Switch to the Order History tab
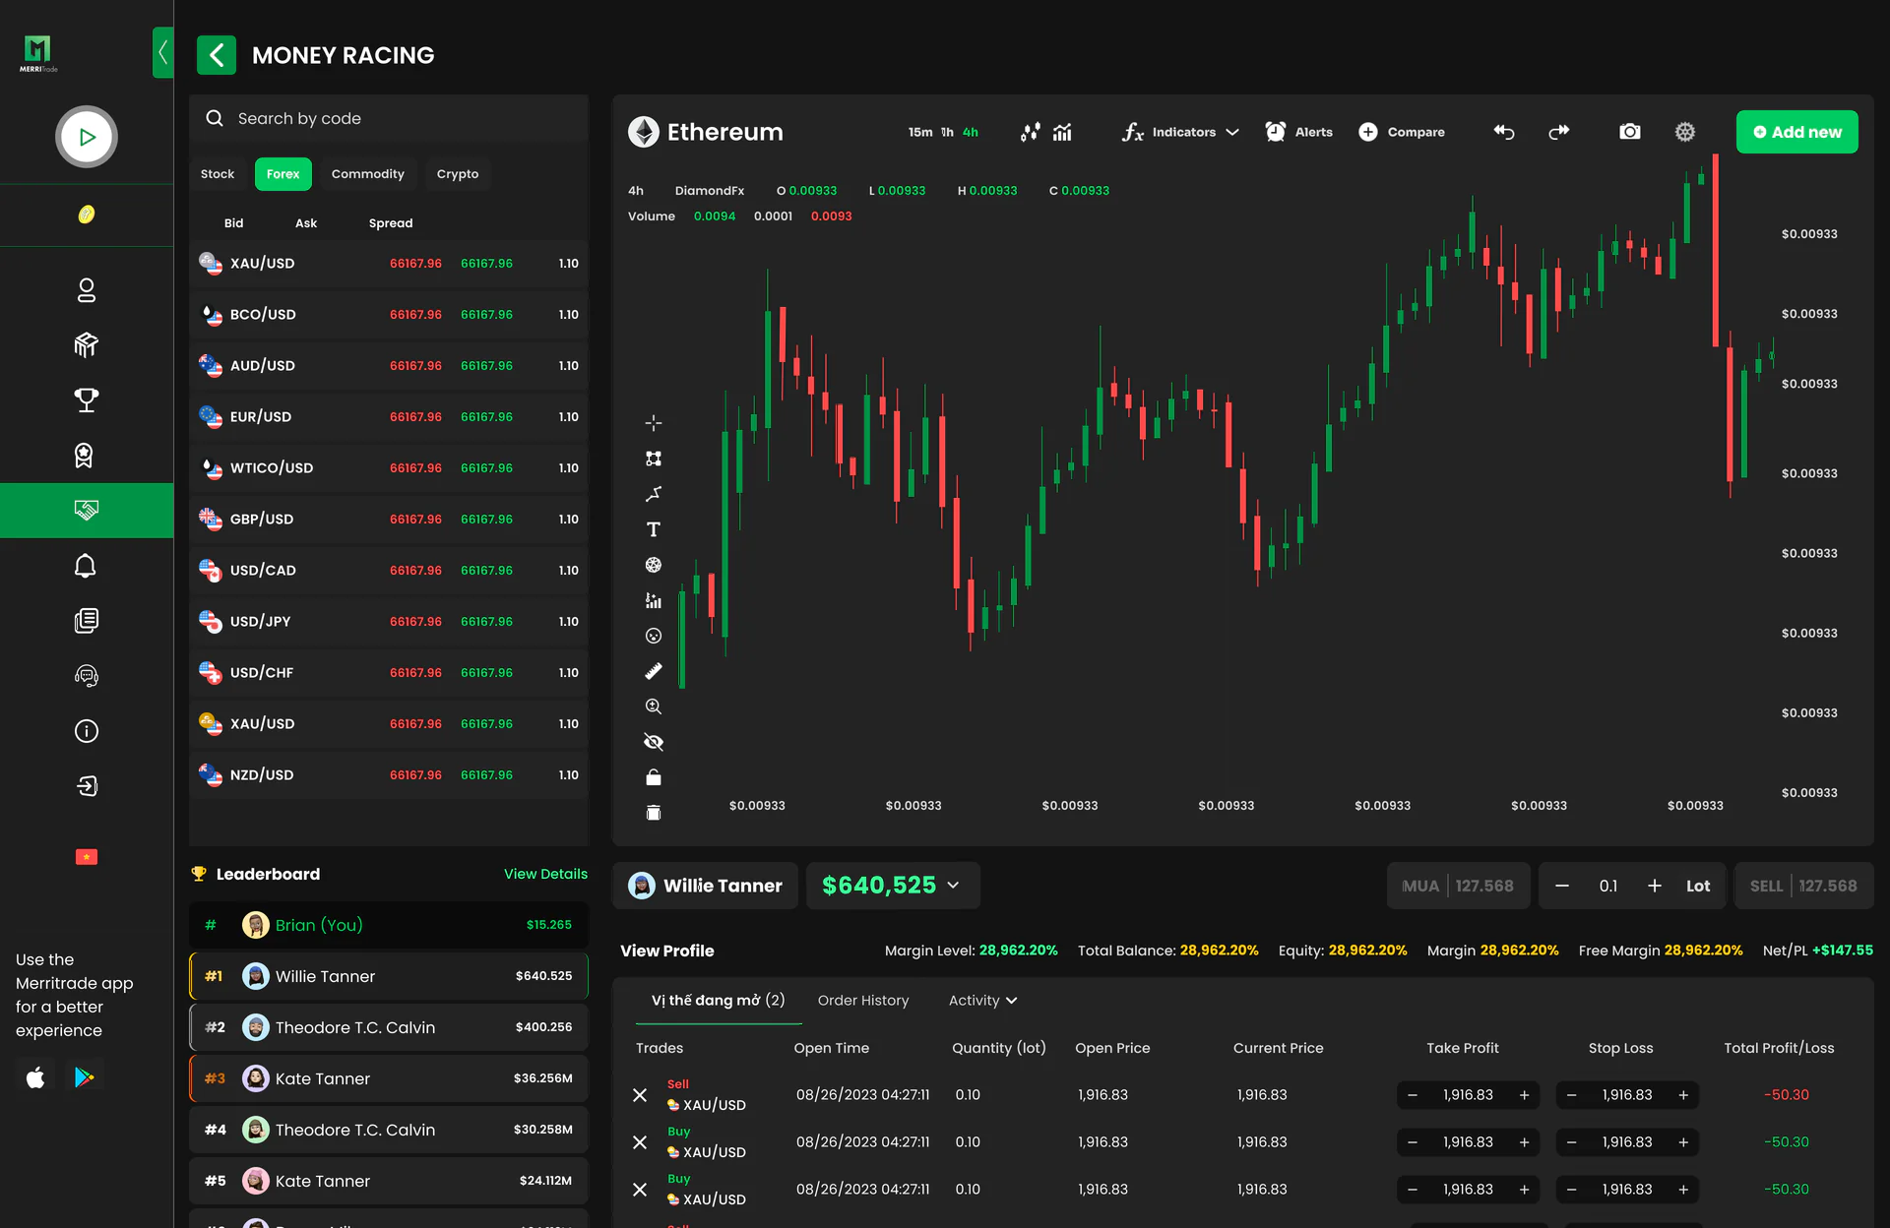The width and height of the screenshot is (1890, 1228). [863, 1001]
